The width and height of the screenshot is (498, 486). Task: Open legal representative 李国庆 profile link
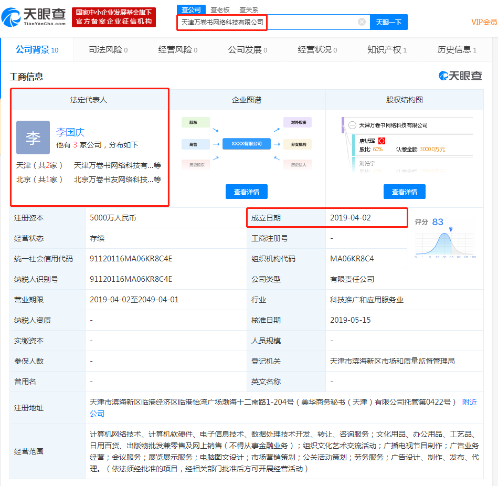point(70,132)
